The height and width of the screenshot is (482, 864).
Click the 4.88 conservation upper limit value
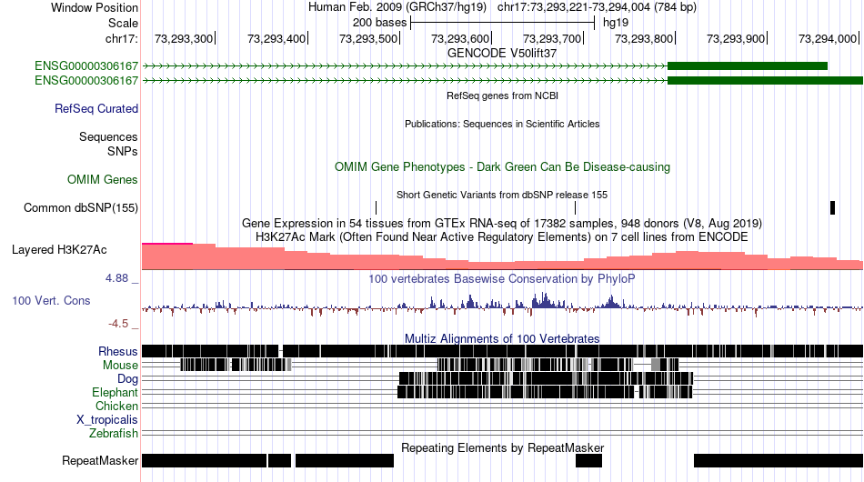pyautogui.click(x=116, y=278)
